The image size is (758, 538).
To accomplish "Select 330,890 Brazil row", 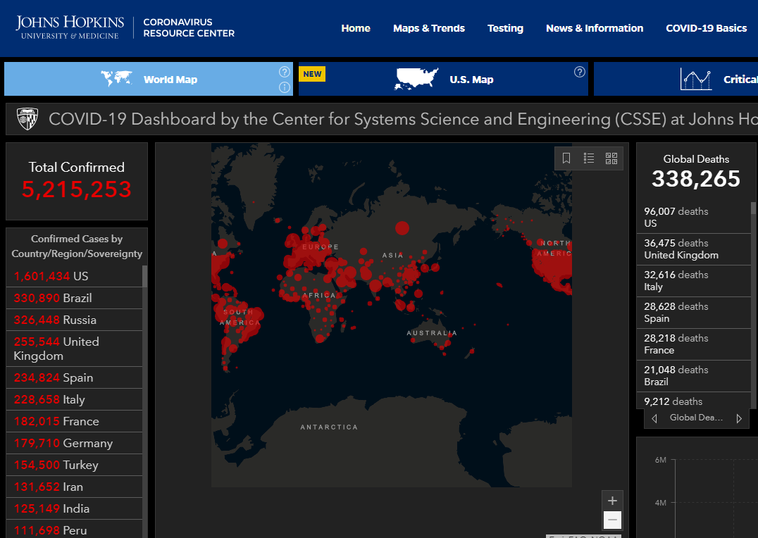I will point(74,298).
